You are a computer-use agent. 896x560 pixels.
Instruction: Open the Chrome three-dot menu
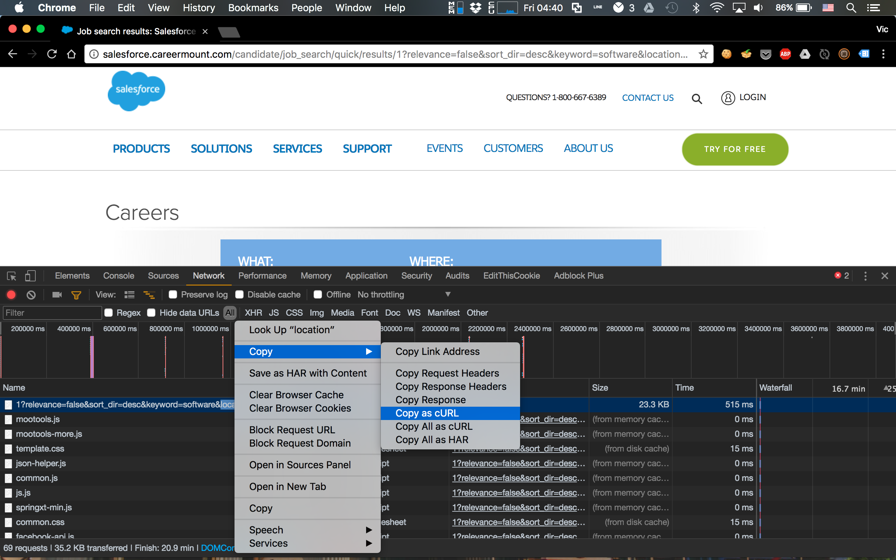coord(883,54)
